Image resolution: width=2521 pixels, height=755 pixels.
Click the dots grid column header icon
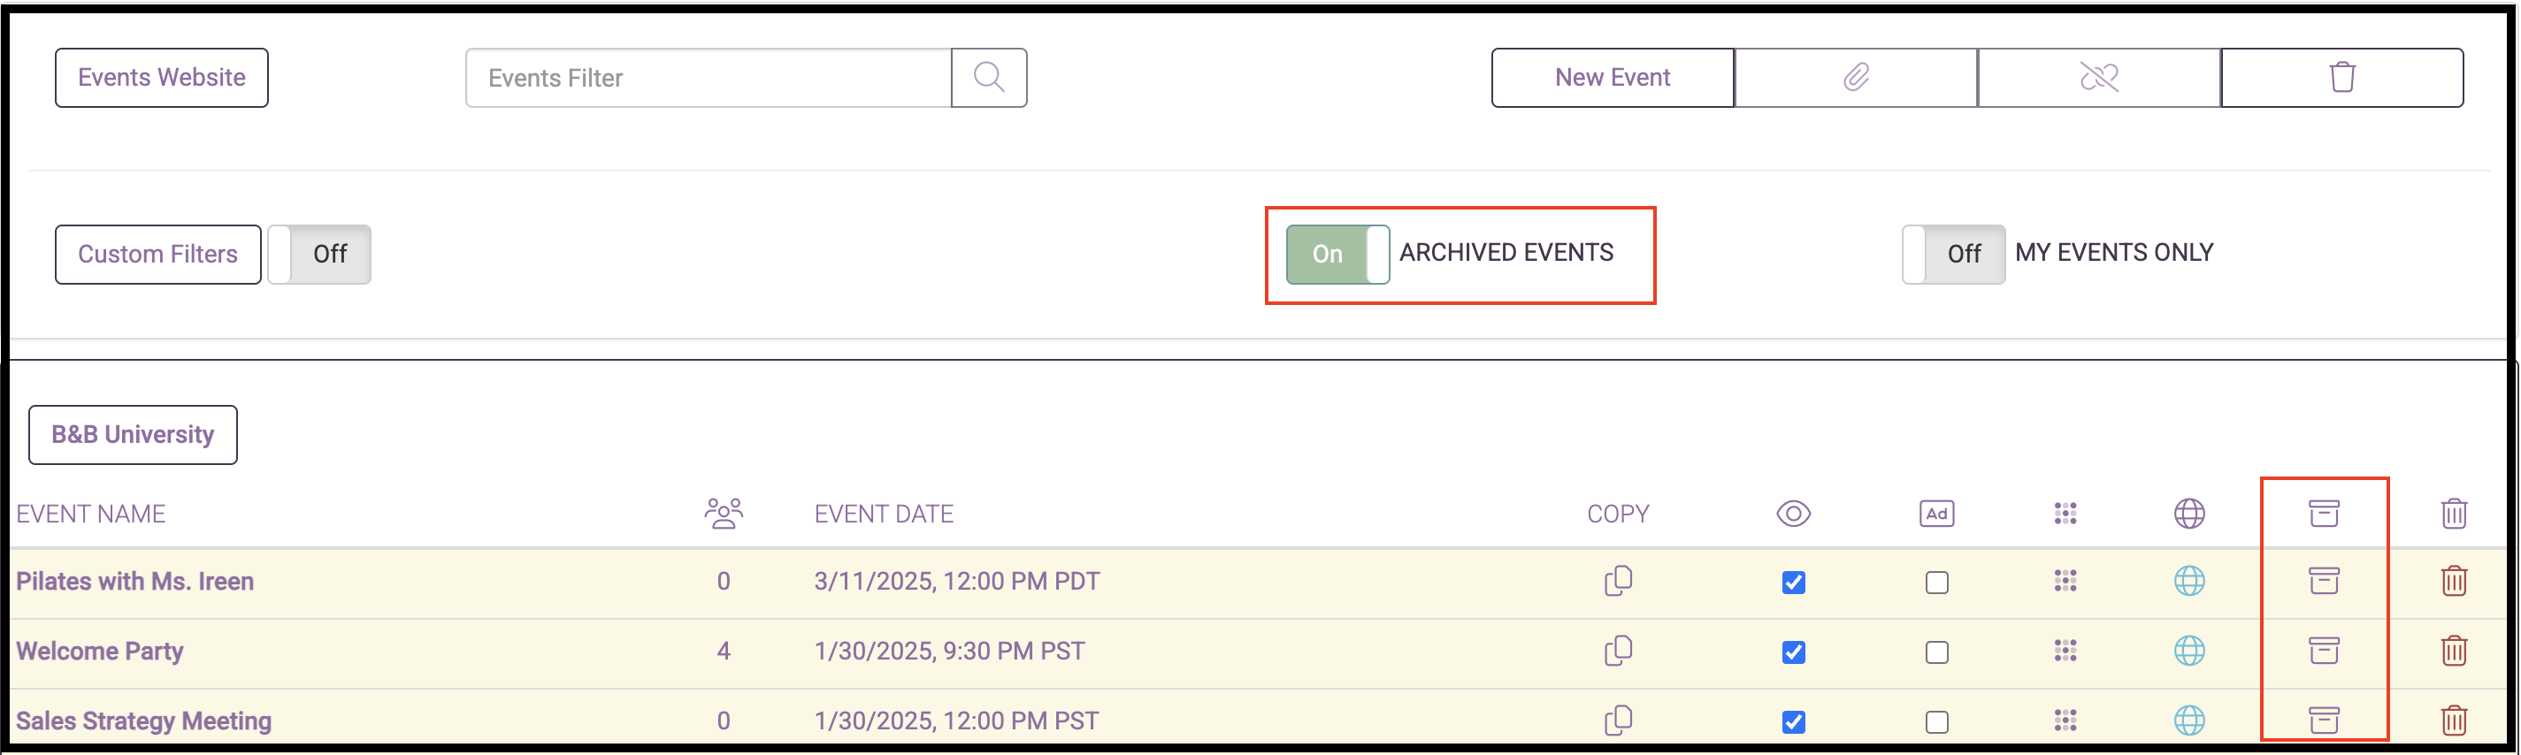(2065, 514)
